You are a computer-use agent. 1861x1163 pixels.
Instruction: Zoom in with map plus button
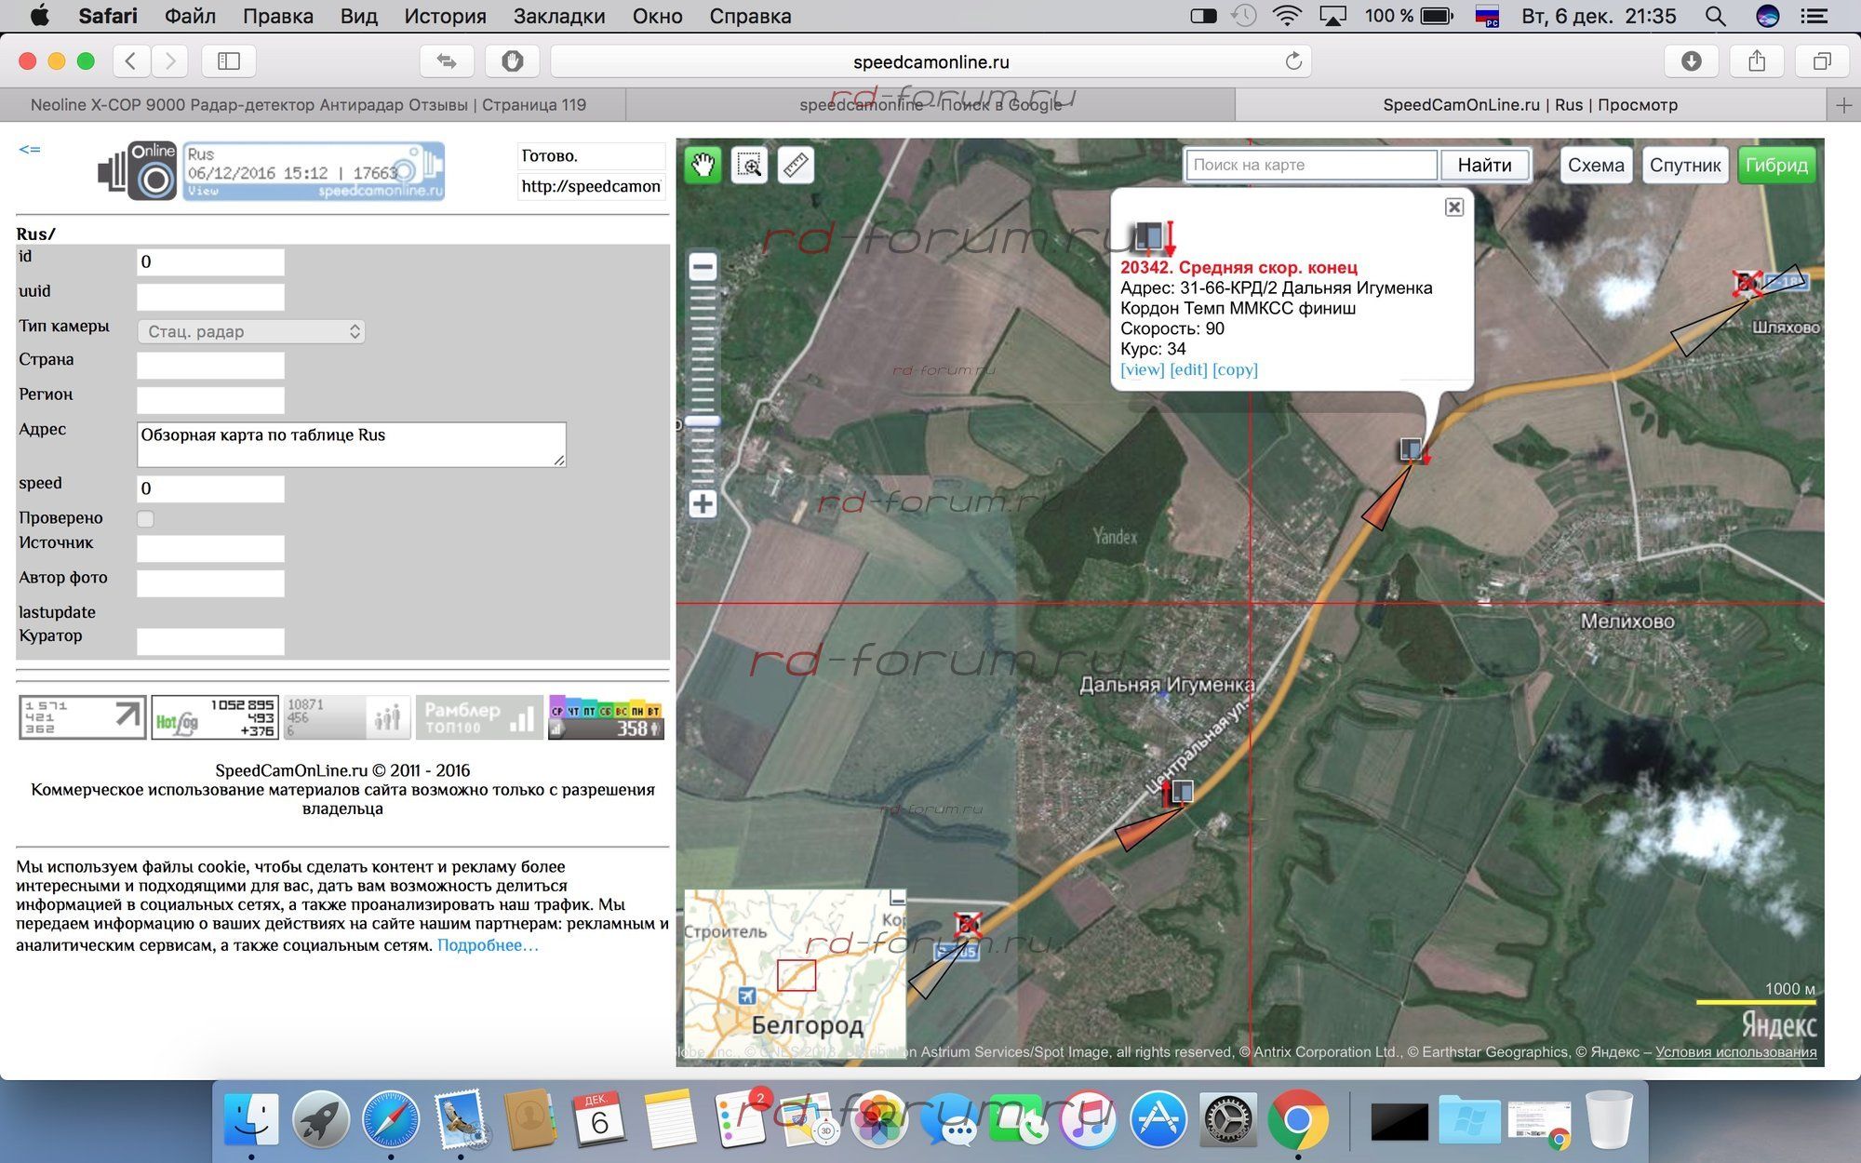703,504
